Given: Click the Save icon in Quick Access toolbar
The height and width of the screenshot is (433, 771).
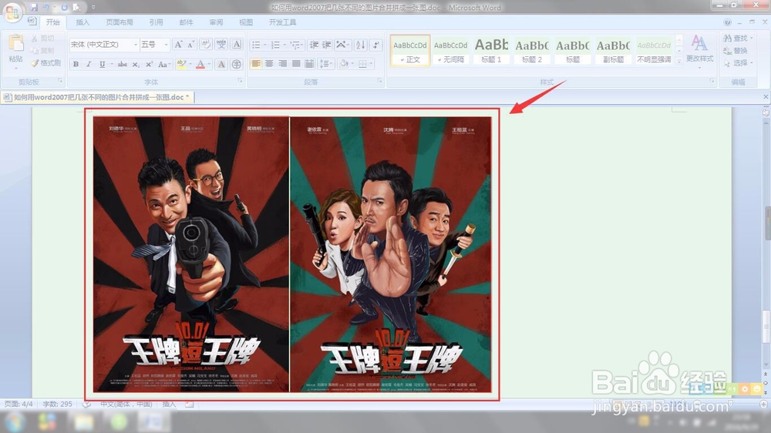Looking at the screenshot, I should point(33,8).
